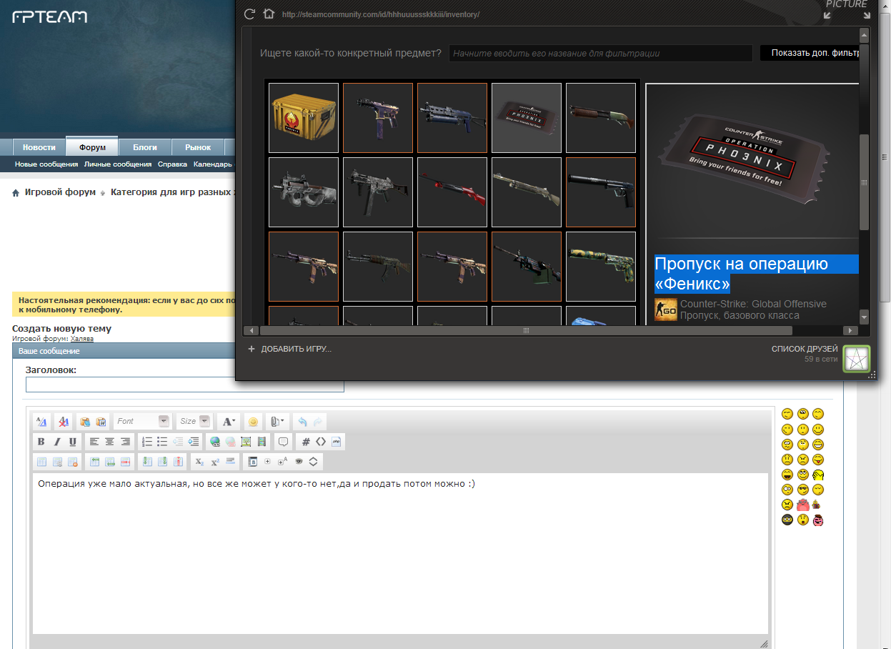Open Новые сообщения in the sub-menu
Image resolution: width=891 pixels, height=649 pixels.
[x=46, y=164]
